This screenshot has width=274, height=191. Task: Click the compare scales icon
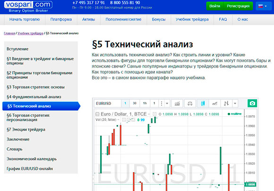point(190,103)
